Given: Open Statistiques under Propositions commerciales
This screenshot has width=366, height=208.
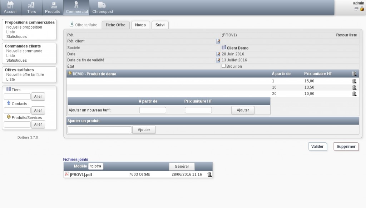Looking at the screenshot, I should pyautogui.click(x=16, y=37).
